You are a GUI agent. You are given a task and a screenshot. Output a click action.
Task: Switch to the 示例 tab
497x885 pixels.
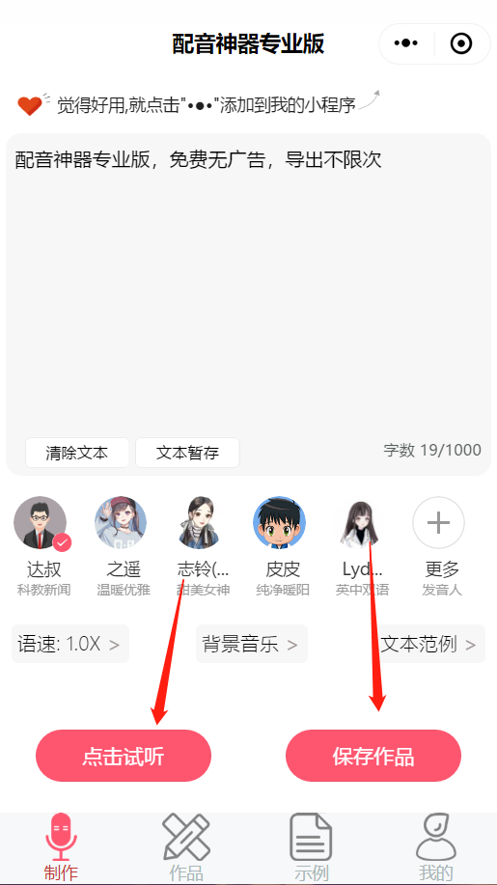pos(311,847)
